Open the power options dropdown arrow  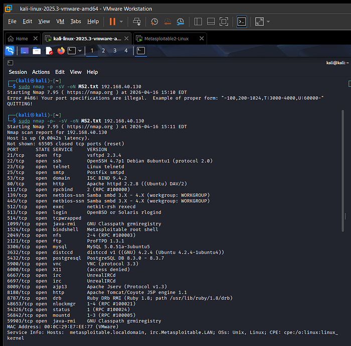coord(121,22)
